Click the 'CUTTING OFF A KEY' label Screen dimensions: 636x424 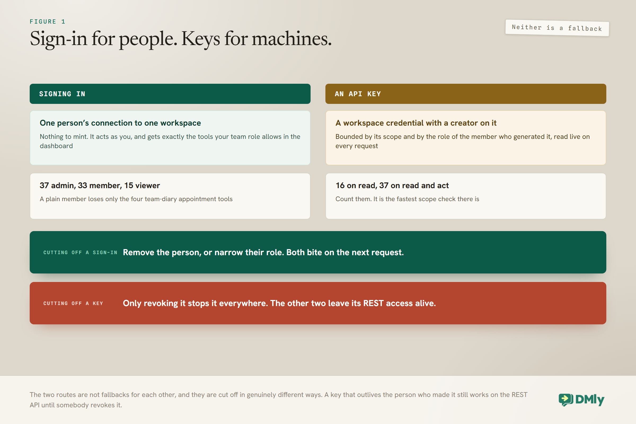tap(73, 303)
